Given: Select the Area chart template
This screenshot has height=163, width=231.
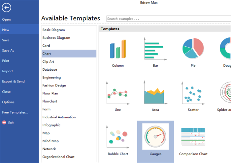Looking at the screenshot, I should [155, 94].
